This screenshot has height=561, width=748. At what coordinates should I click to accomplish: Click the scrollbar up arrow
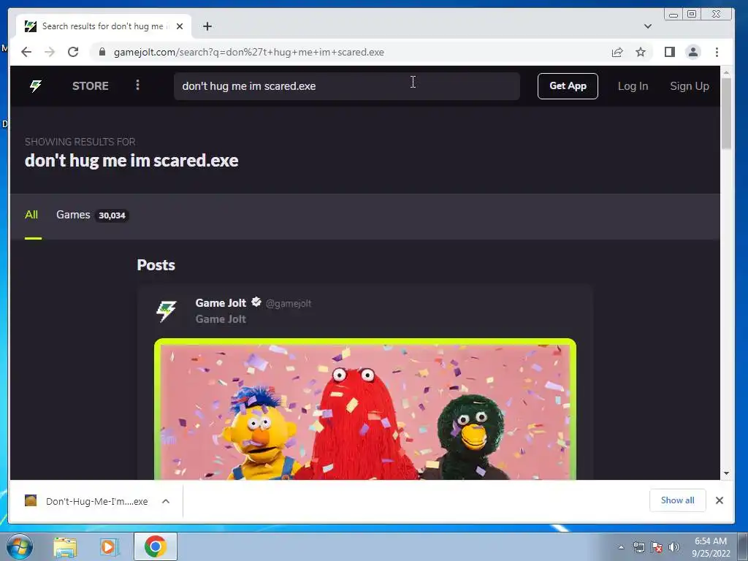pos(726,73)
